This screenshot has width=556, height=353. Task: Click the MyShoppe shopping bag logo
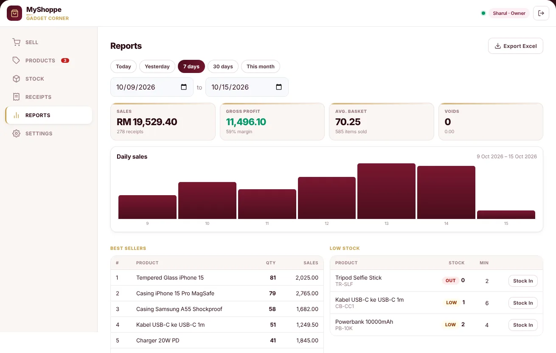pos(14,13)
